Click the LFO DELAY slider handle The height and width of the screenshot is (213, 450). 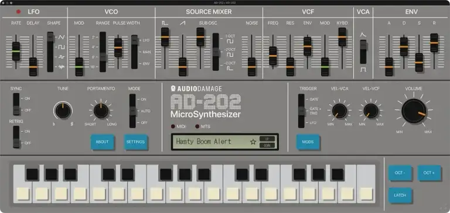[x=33, y=67]
